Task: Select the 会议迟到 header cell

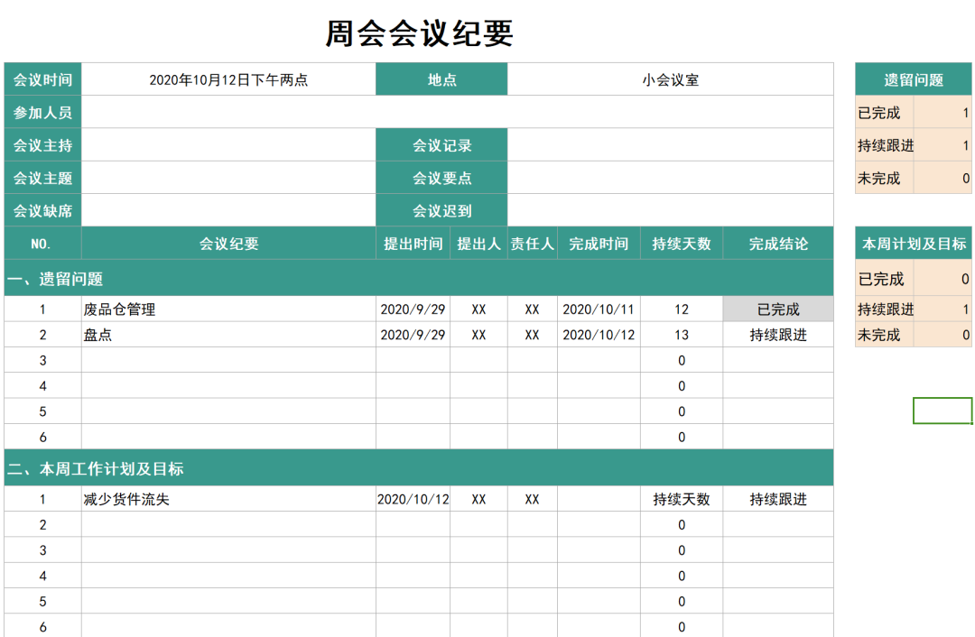Action: click(x=441, y=210)
